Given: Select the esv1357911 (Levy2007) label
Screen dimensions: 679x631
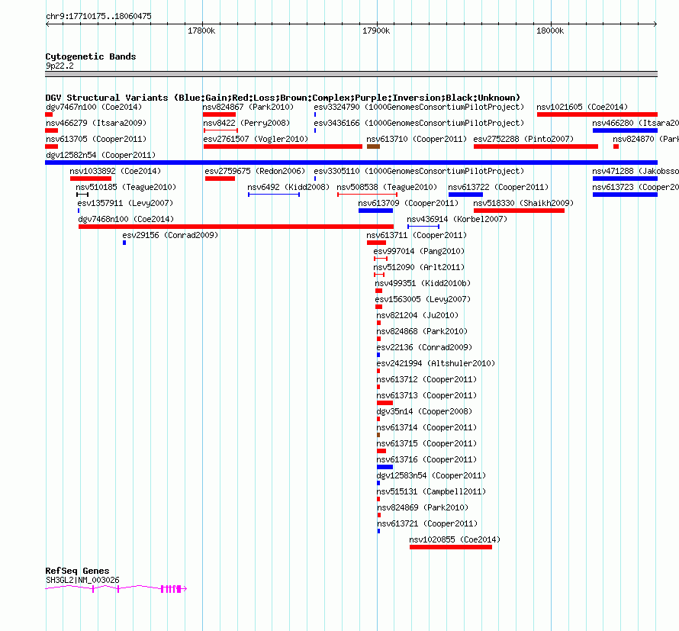Looking at the screenshot, I should point(125,203).
